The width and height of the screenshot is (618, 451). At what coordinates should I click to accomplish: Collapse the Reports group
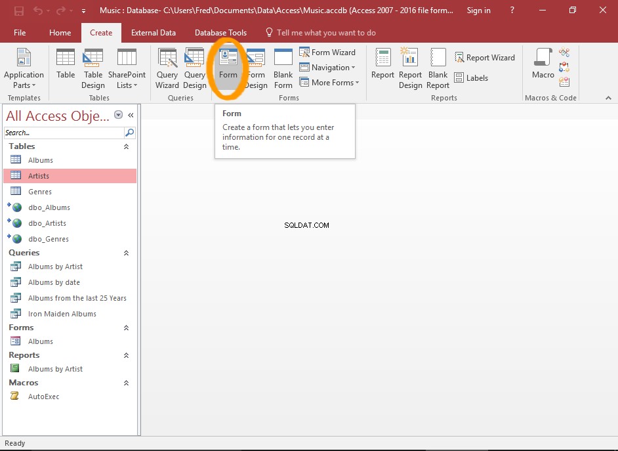126,356
